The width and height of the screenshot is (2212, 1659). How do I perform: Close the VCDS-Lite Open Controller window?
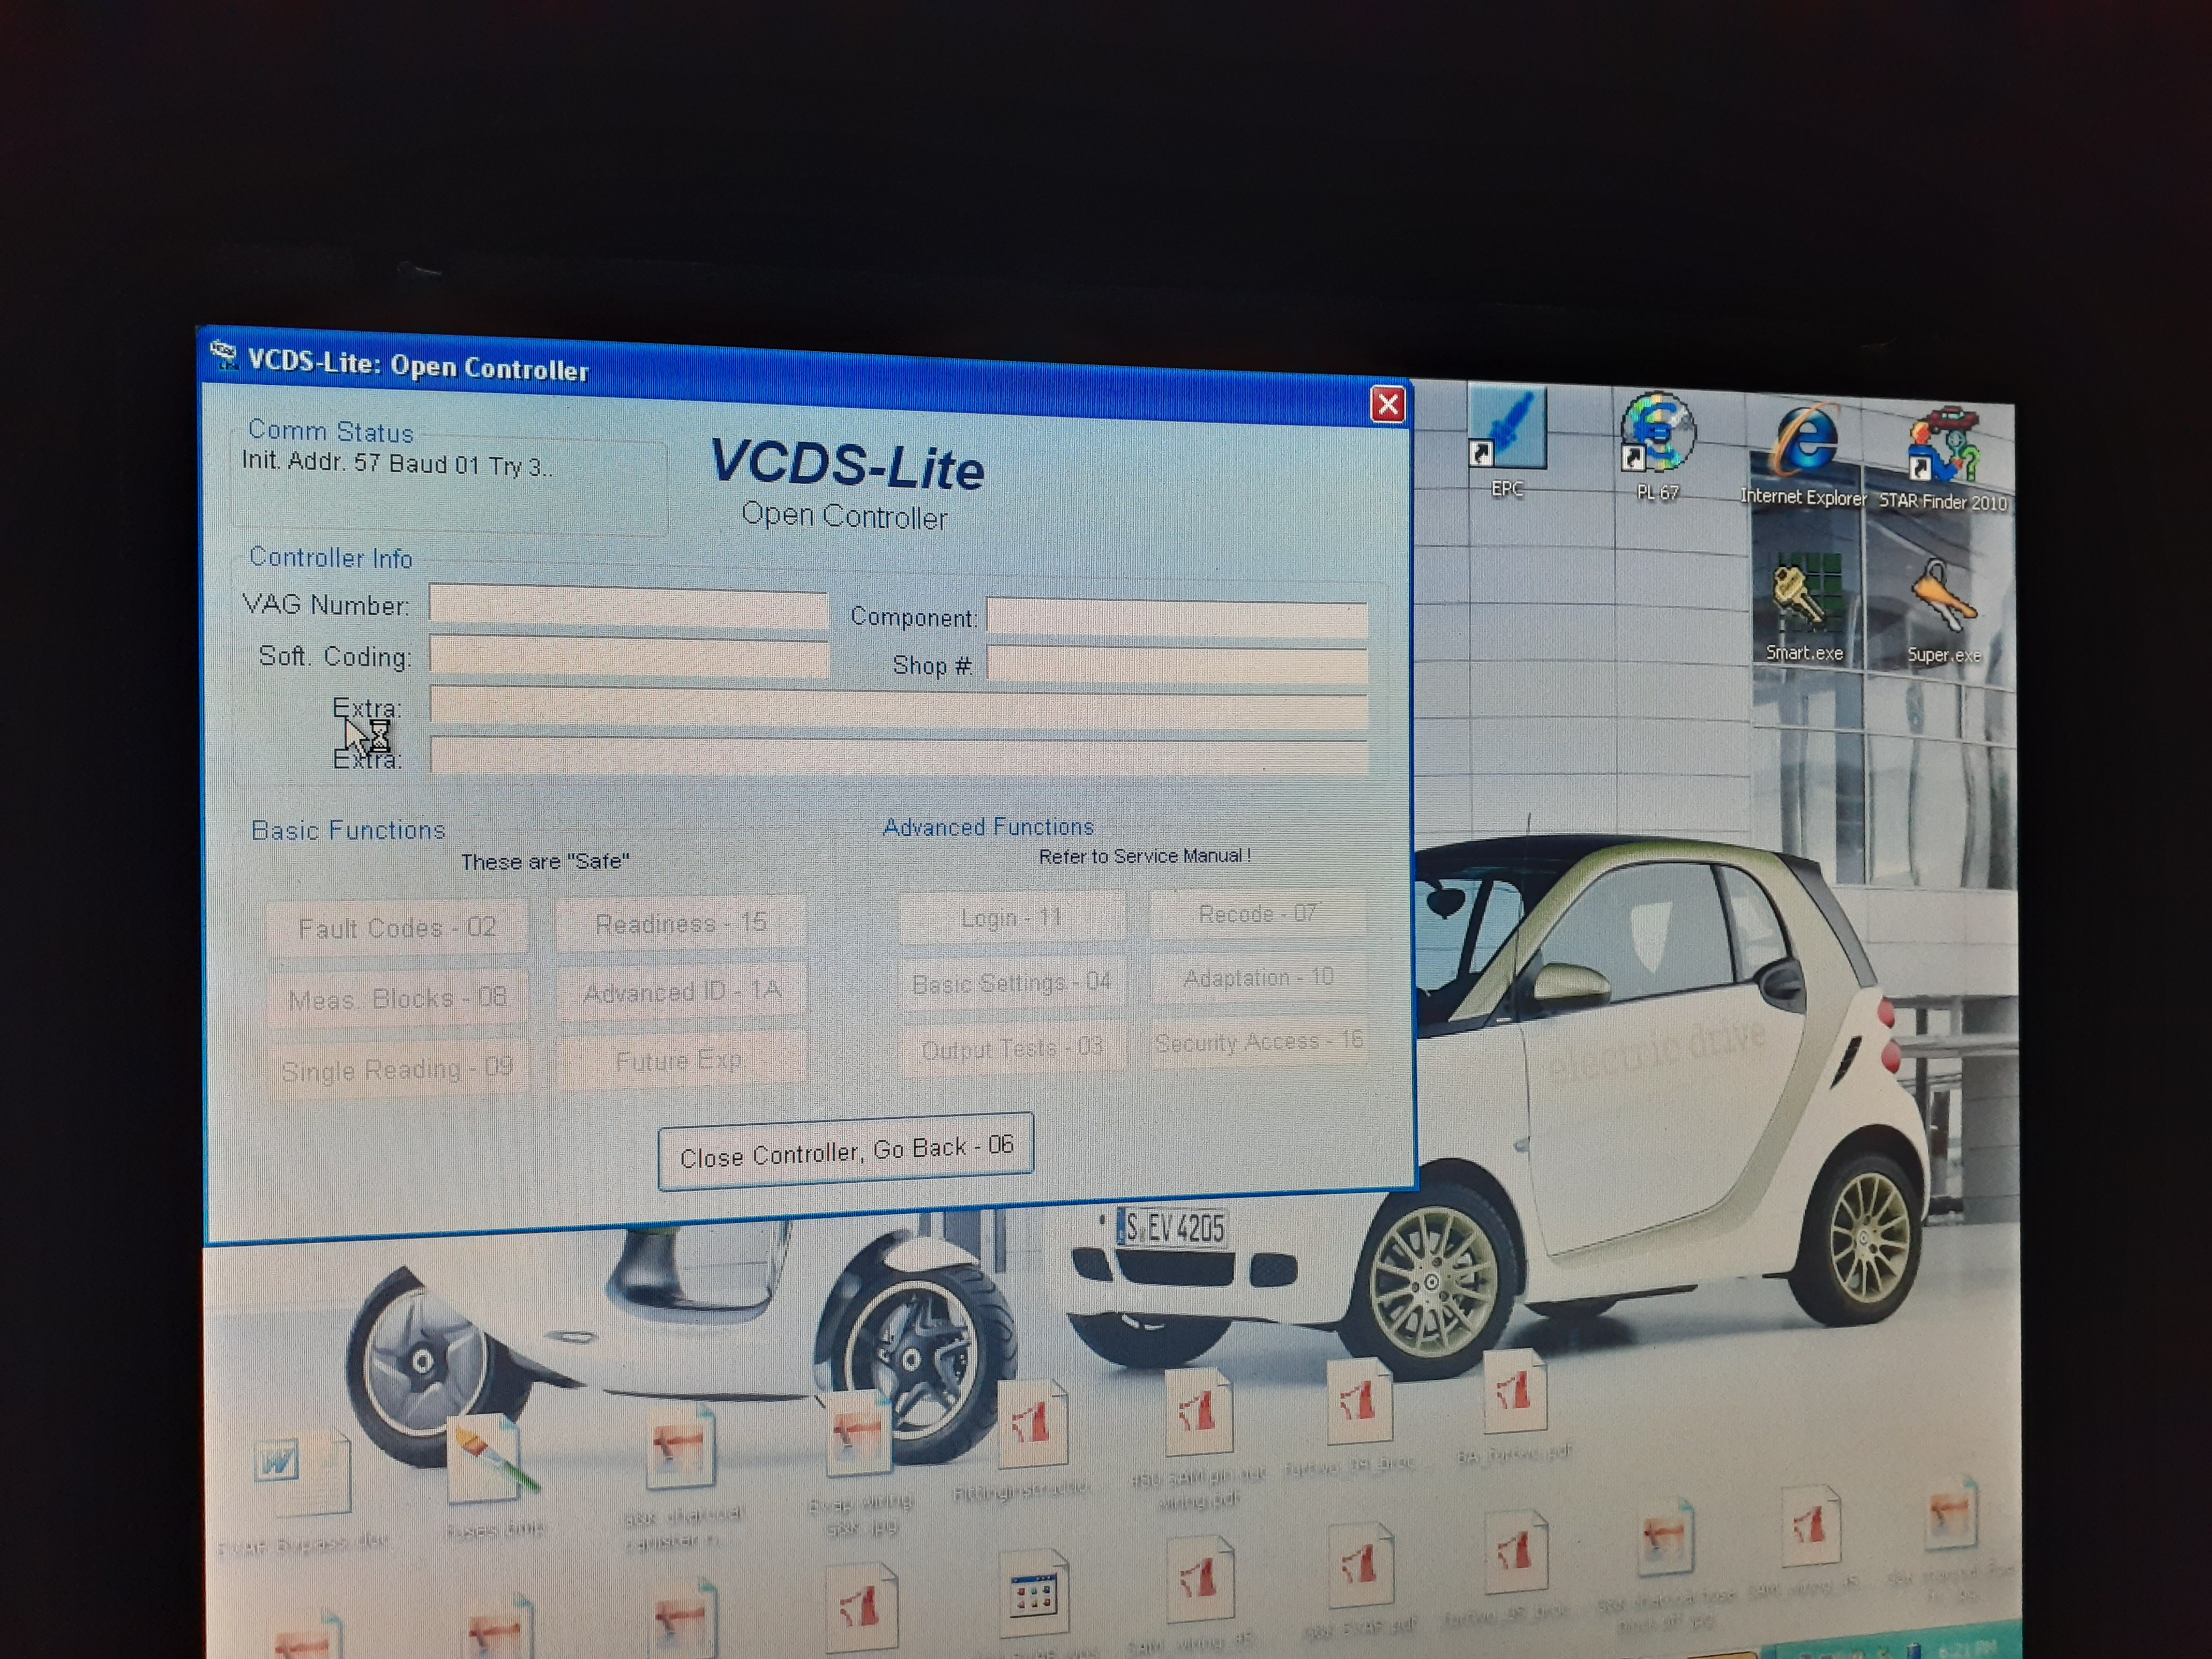click(x=1387, y=405)
